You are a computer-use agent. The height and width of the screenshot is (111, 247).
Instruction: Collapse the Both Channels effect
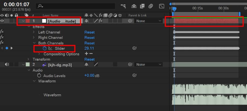coord(34,43)
